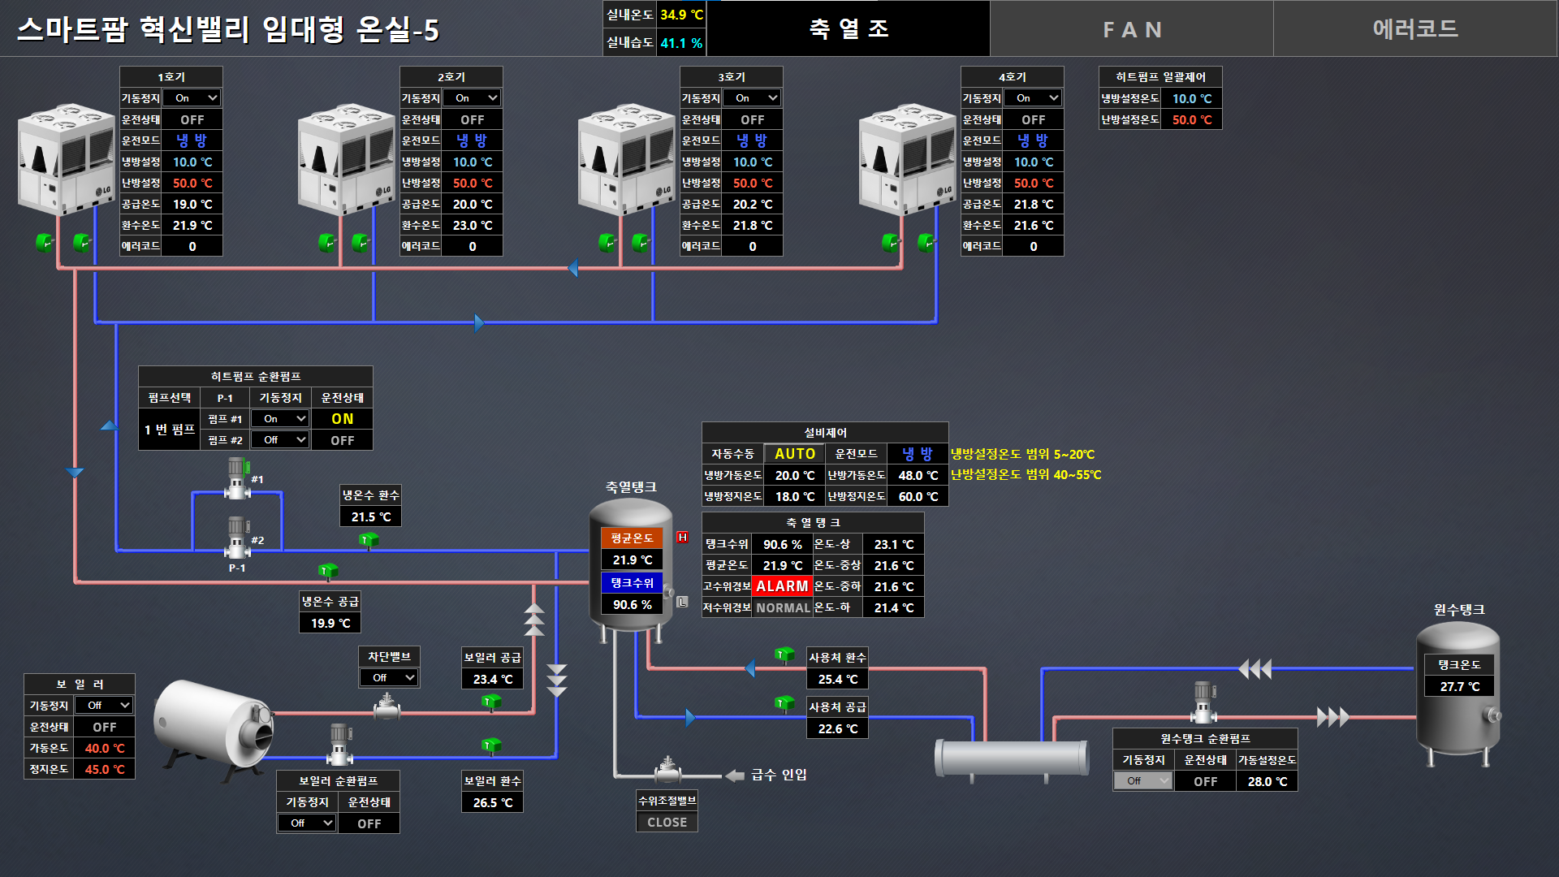Click the 4호기 heat pump unit icon
The width and height of the screenshot is (1559, 877).
coord(908,158)
